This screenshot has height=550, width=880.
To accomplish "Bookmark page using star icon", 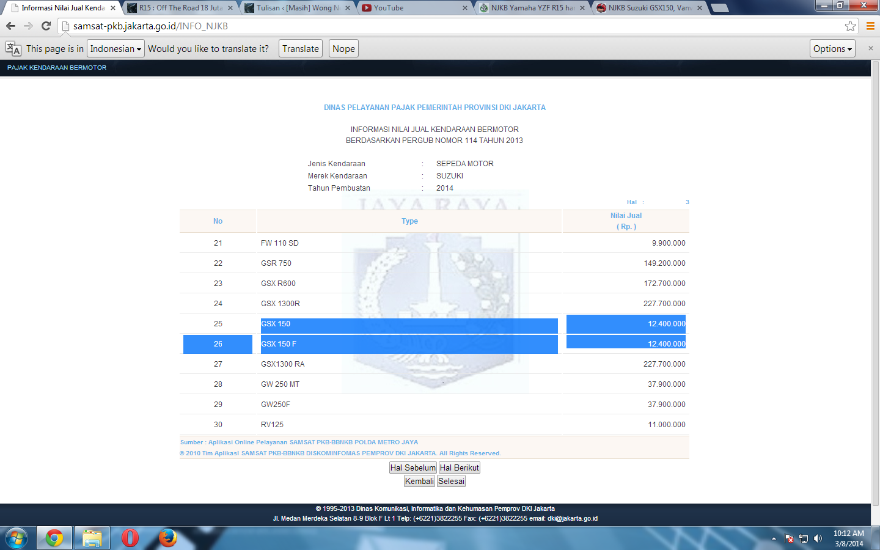I will point(850,26).
